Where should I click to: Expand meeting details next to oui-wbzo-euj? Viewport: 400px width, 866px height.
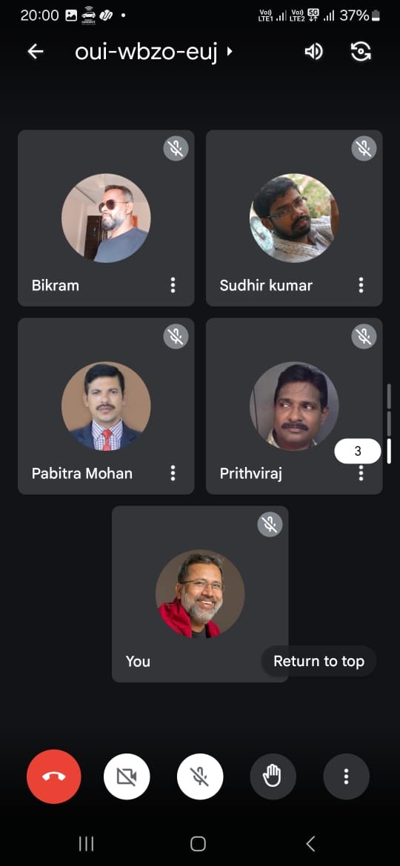[x=230, y=52]
